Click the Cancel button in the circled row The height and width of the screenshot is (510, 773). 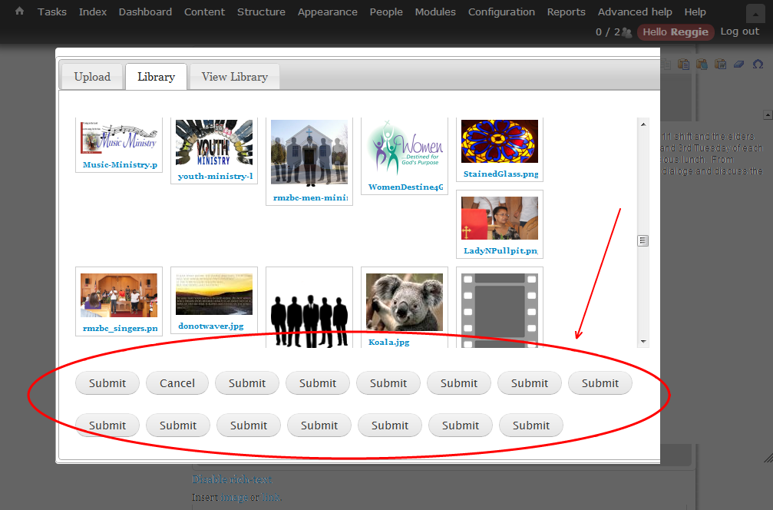point(177,382)
